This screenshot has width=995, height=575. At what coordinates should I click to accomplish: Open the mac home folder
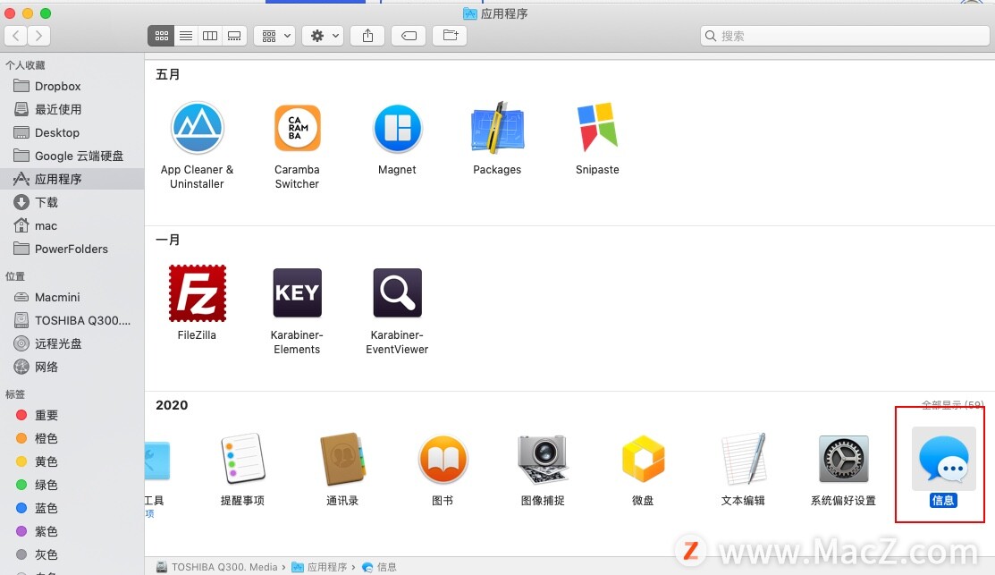tap(72, 226)
